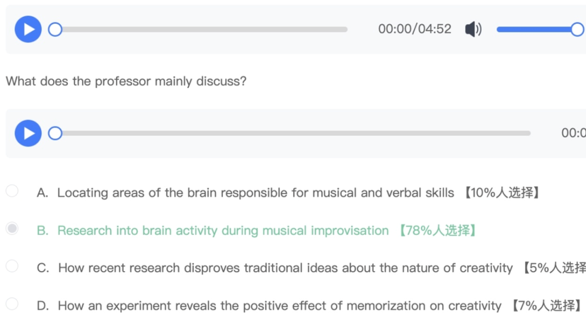Set volume to half on volume bar
Viewport: 586px width, 329px height.
click(537, 29)
